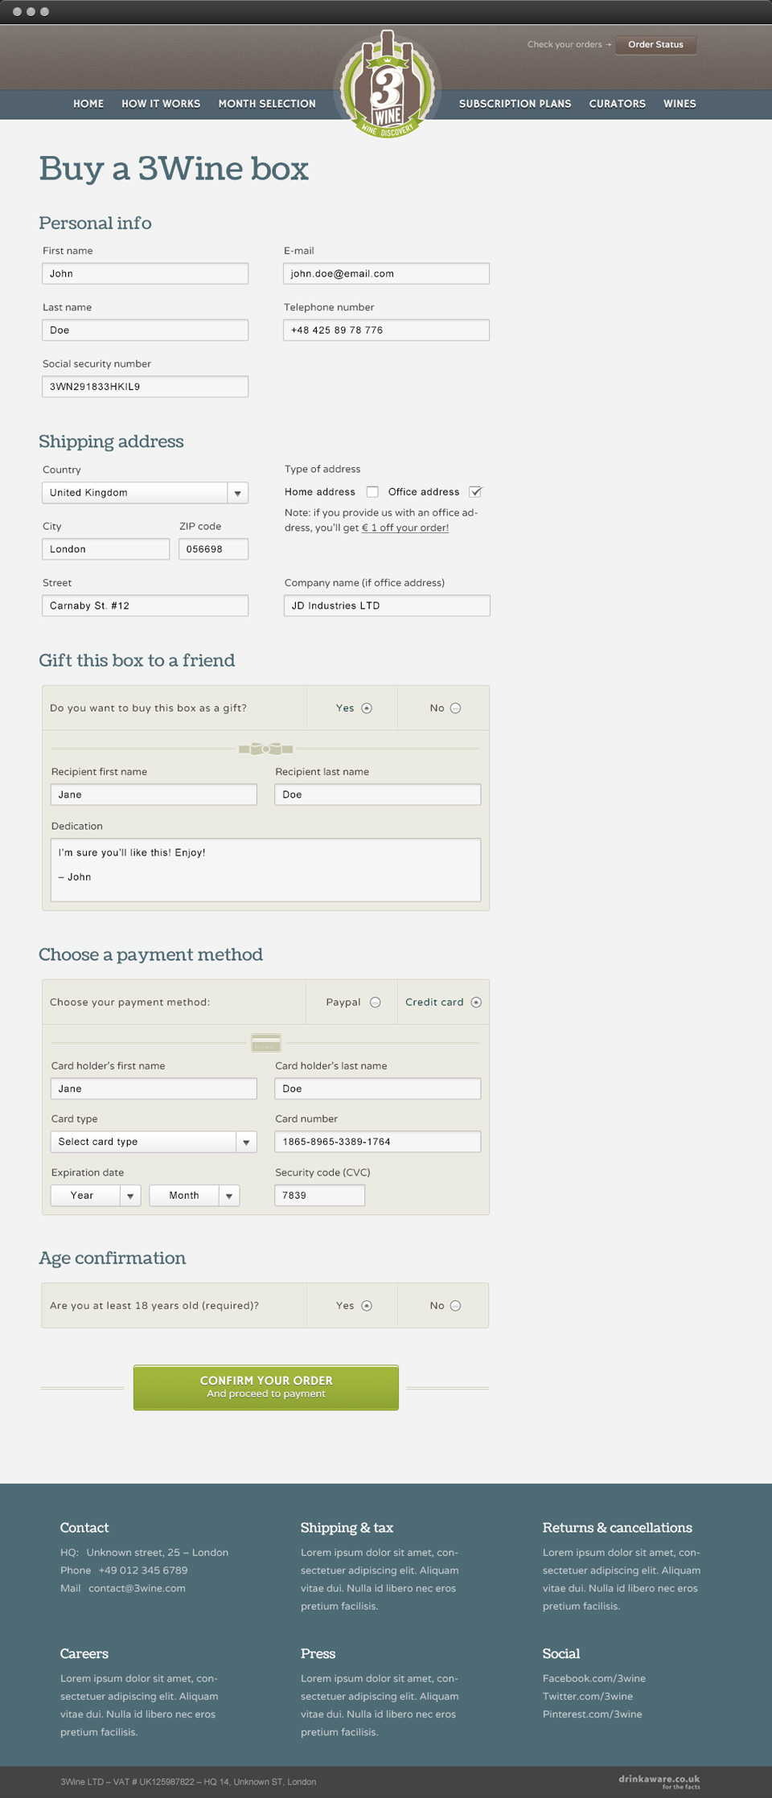Screen dimensions: 772x1798
Task: Open CURATORS navigation item
Action: pyautogui.click(x=617, y=104)
